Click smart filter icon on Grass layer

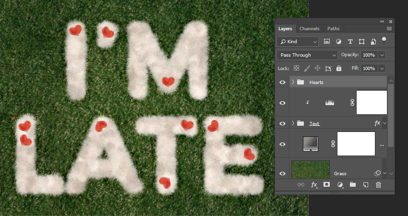coord(377,173)
